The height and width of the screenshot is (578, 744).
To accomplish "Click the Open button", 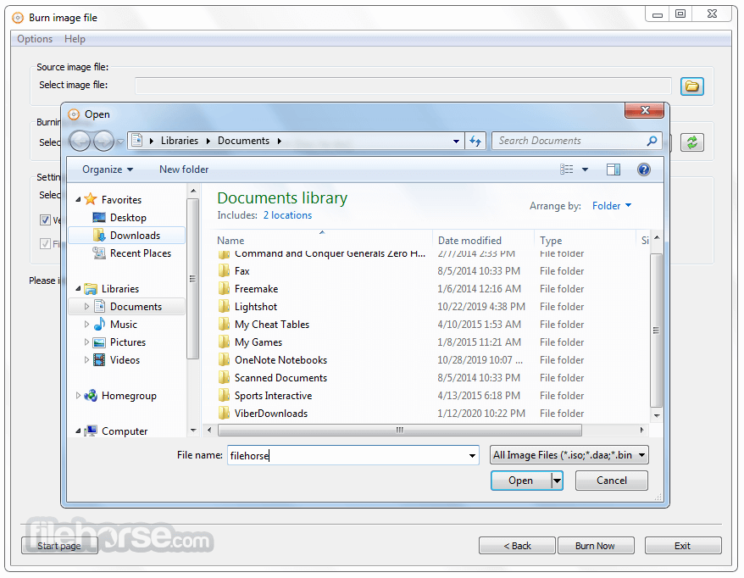I will [521, 481].
